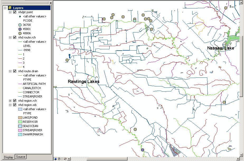Click the SWAMP/MARSH pattern symbol

tap(20, 134)
